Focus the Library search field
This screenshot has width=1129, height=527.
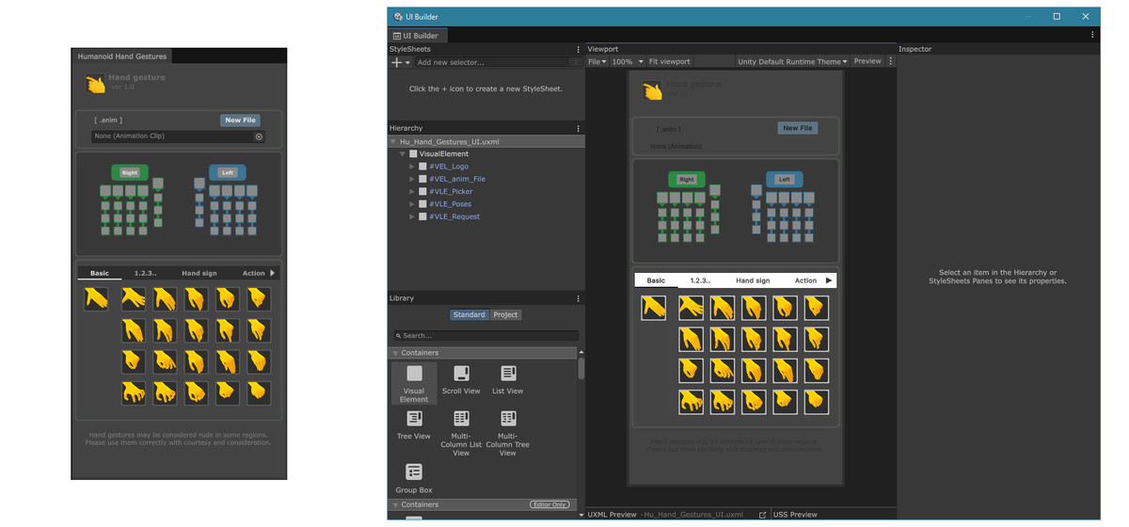[x=485, y=335]
